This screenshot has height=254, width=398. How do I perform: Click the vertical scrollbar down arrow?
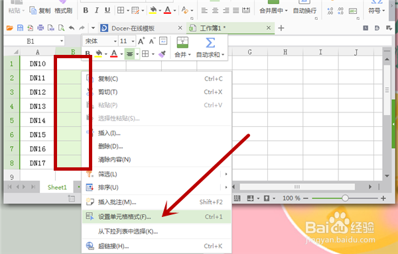387,176
